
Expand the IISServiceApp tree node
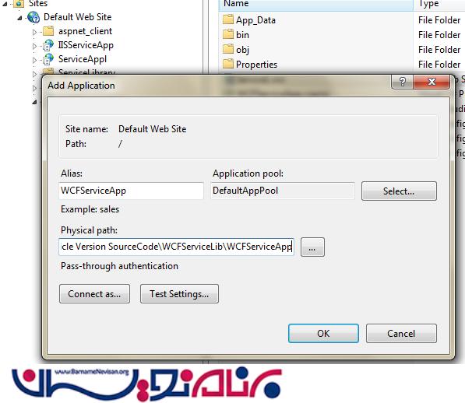click(x=35, y=46)
